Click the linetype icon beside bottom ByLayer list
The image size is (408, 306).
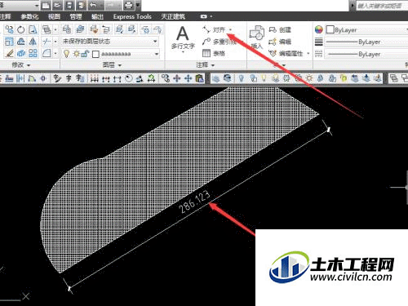click(x=318, y=54)
